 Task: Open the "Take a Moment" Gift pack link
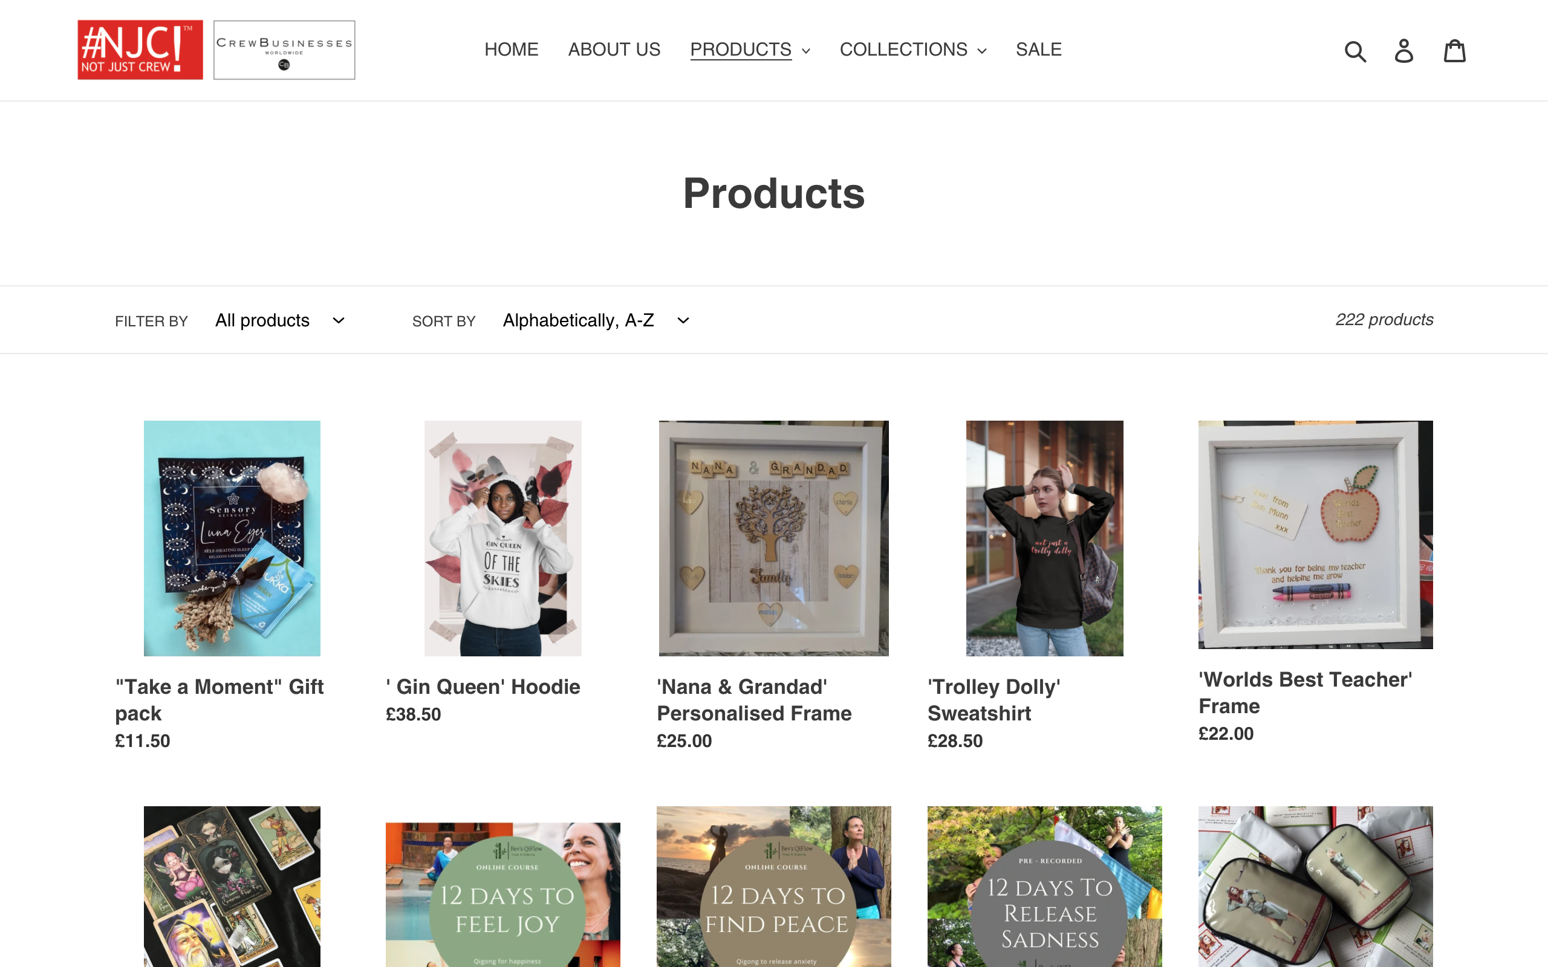(x=220, y=700)
